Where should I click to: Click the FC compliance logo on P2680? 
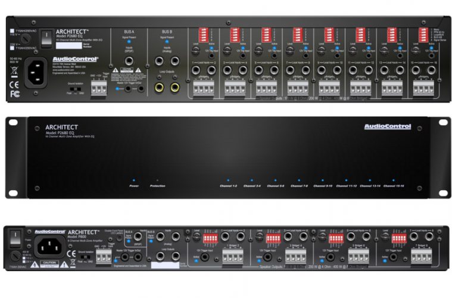[14, 94]
